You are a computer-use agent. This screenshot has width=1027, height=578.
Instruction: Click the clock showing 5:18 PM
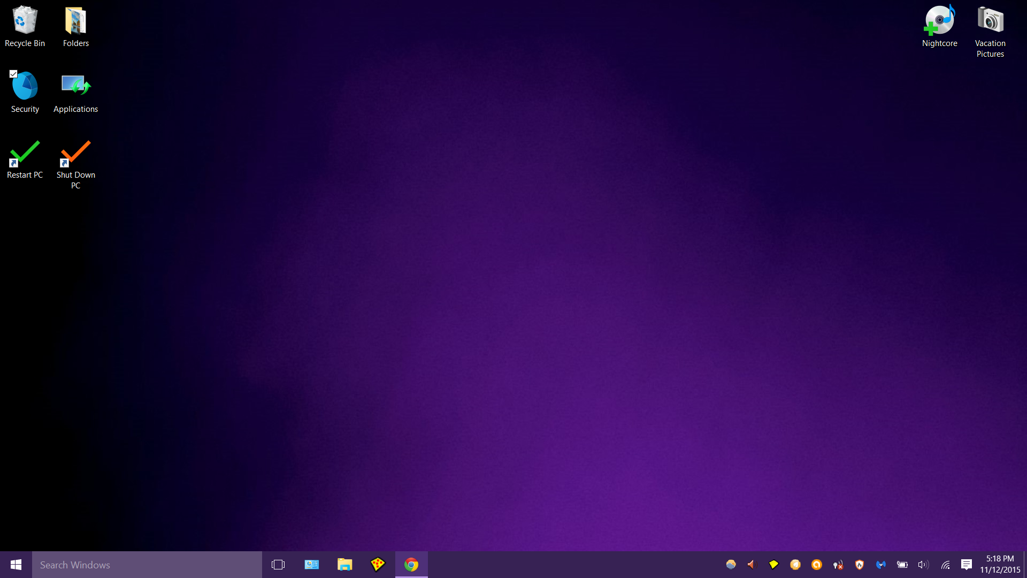(1000, 564)
